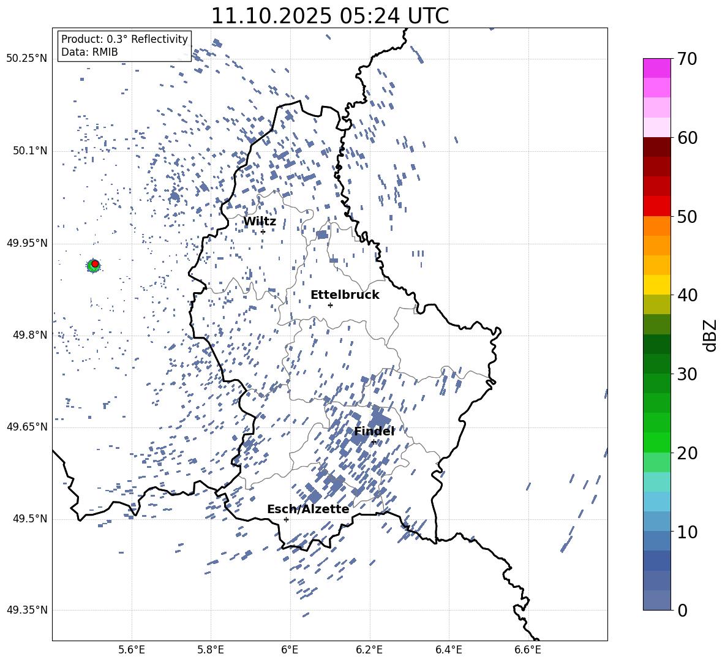725x662 pixels.
Task: Click the Ettelbruck station cross marker
Action: click(x=330, y=305)
